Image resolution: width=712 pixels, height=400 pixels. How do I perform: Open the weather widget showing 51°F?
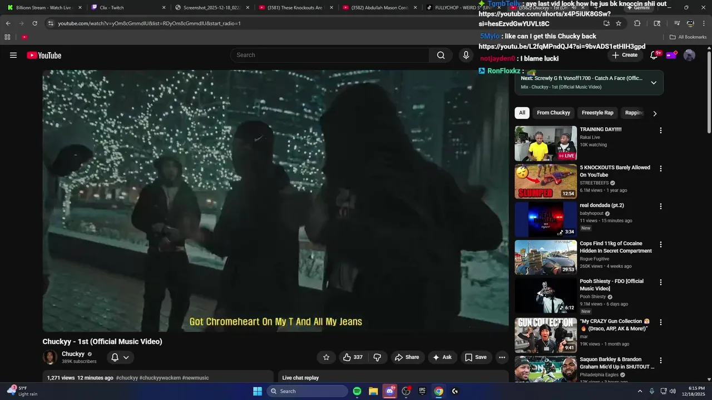point(22,391)
